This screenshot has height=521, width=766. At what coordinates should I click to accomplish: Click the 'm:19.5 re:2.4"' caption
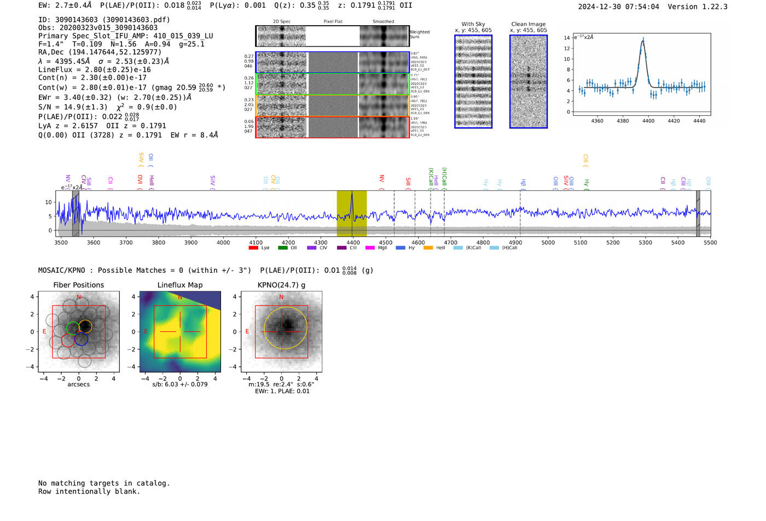(282, 384)
